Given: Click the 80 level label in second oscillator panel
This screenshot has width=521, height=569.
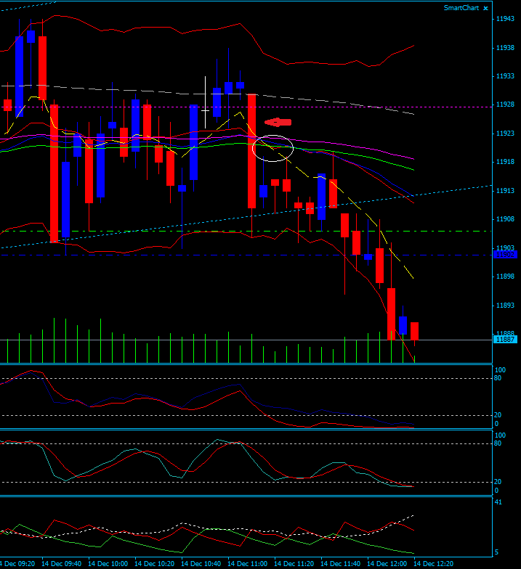Looking at the screenshot, I should (x=499, y=443).
